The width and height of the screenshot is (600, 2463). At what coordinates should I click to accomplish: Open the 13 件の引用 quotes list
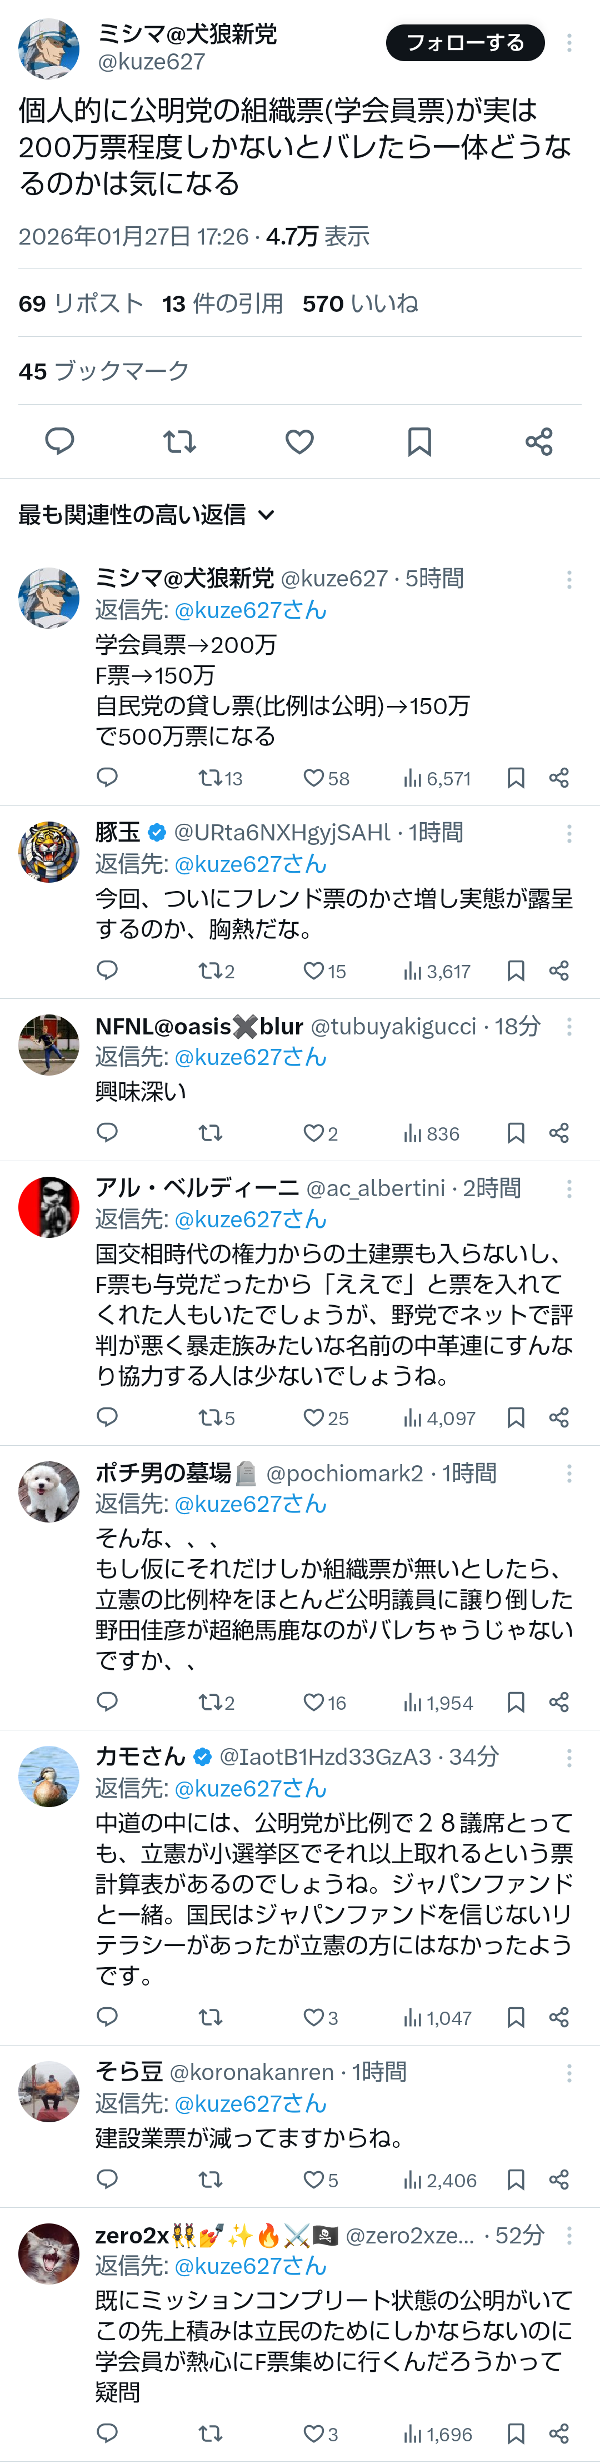[x=223, y=304]
